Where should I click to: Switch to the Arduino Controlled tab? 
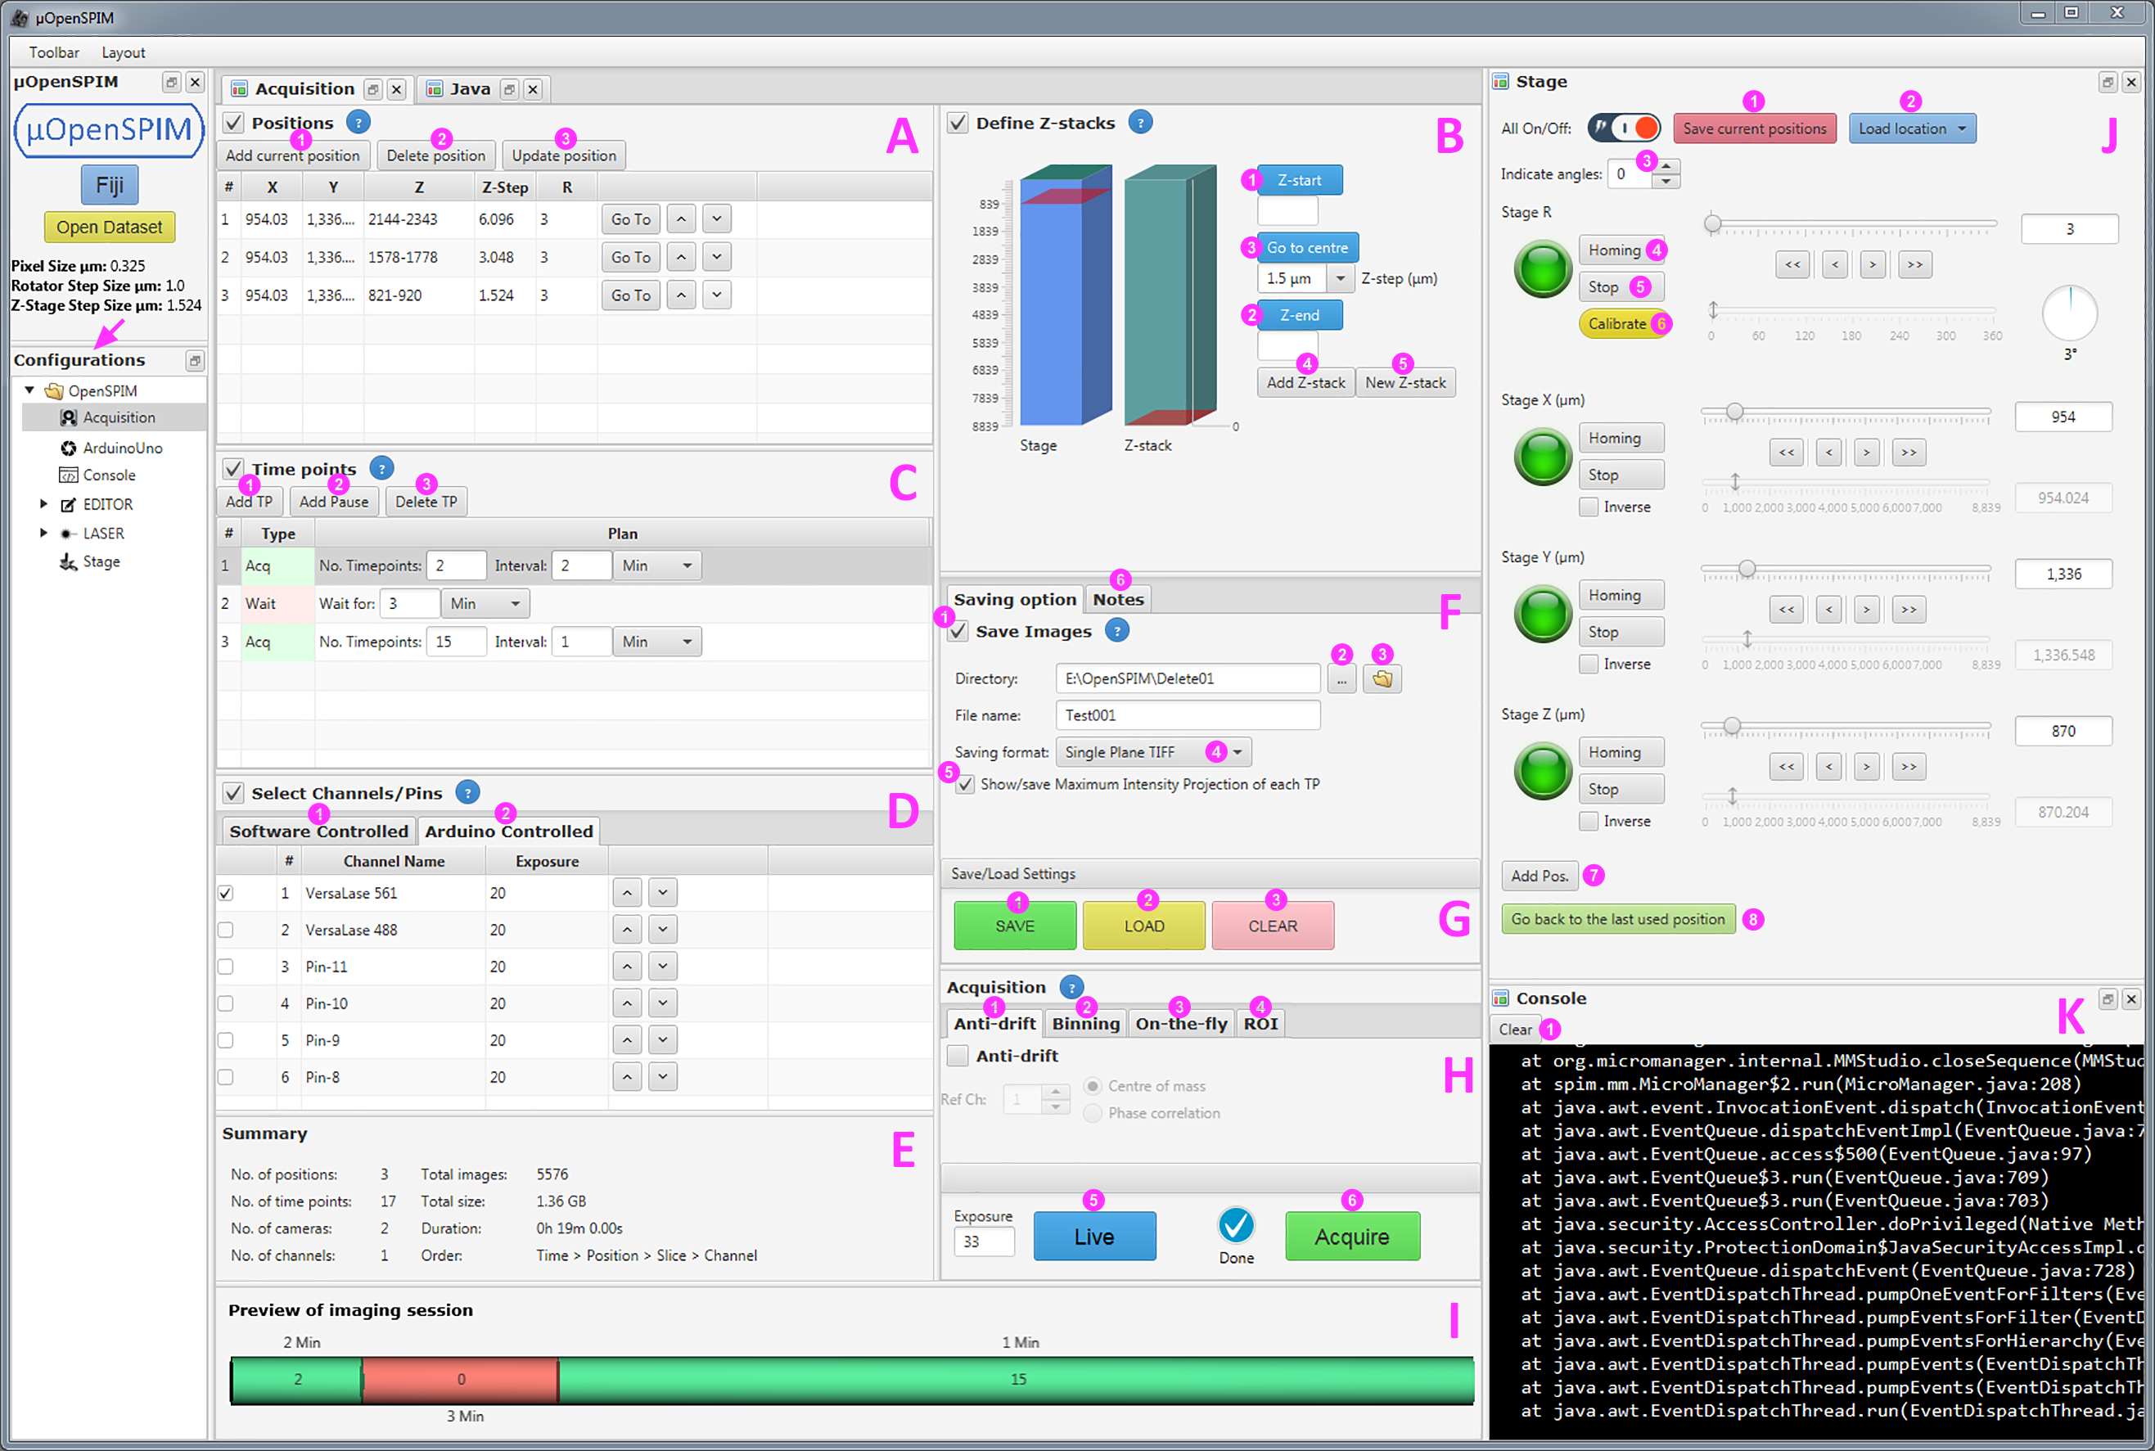(x=508, y=831)
